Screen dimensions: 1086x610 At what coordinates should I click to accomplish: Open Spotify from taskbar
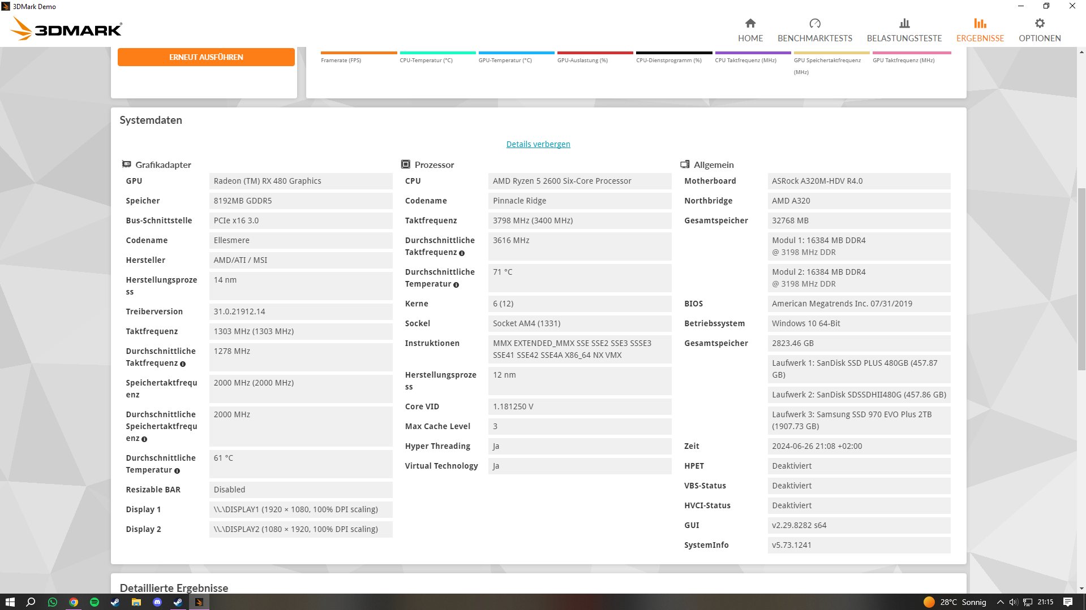click(x=94, y=602)
